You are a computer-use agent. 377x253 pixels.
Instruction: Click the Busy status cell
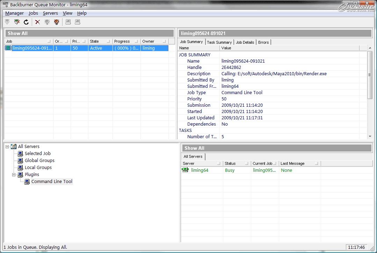230,170
